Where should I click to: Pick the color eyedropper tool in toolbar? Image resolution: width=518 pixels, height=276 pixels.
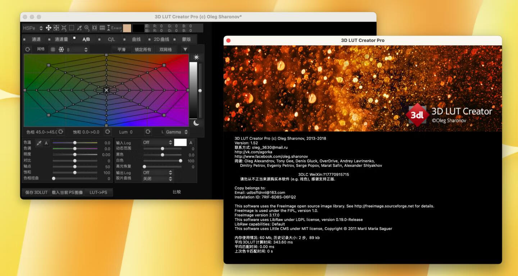[79, 28]
